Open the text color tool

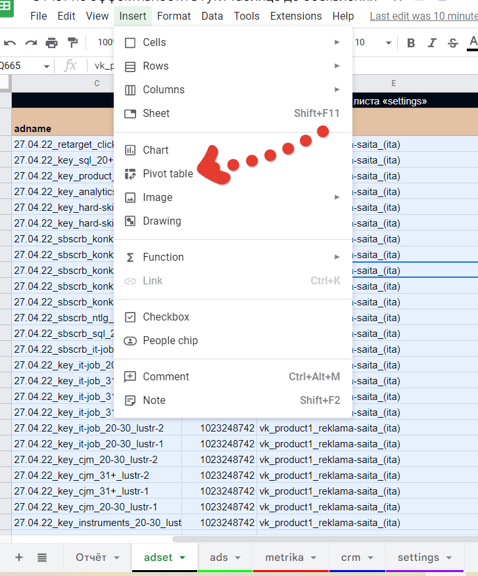tap(473, 43)
